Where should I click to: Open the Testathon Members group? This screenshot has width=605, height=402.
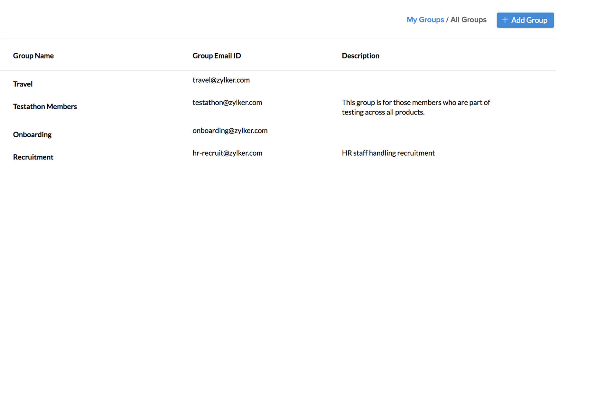coord(45,106)
